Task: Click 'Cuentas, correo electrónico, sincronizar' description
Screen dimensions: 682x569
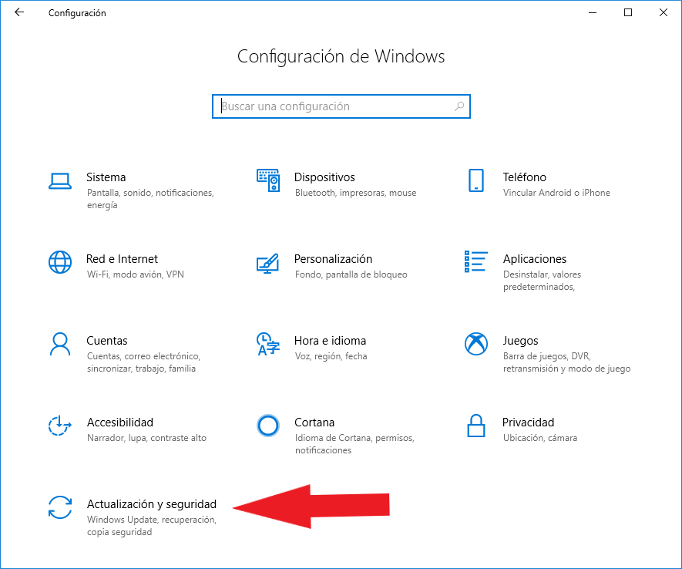Action: coord(143,362)
